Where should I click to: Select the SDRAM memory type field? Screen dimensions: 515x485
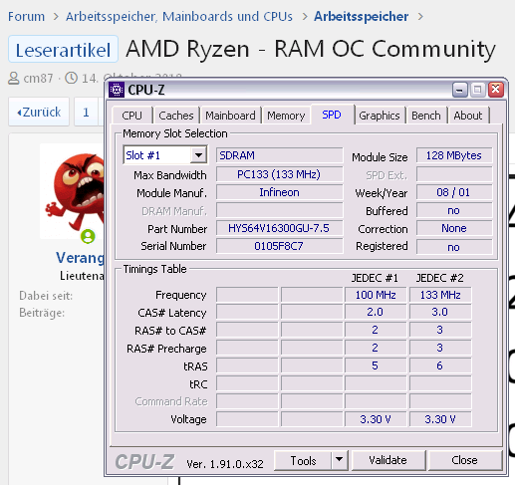click(279, 155)
